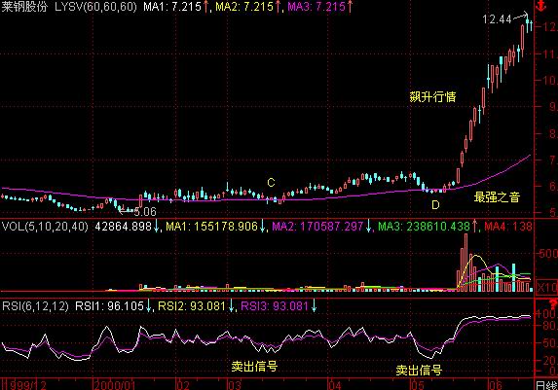This screenshot has height=390, width=558.
Task: Click the yellow C point marker
Action: [271, 183]
